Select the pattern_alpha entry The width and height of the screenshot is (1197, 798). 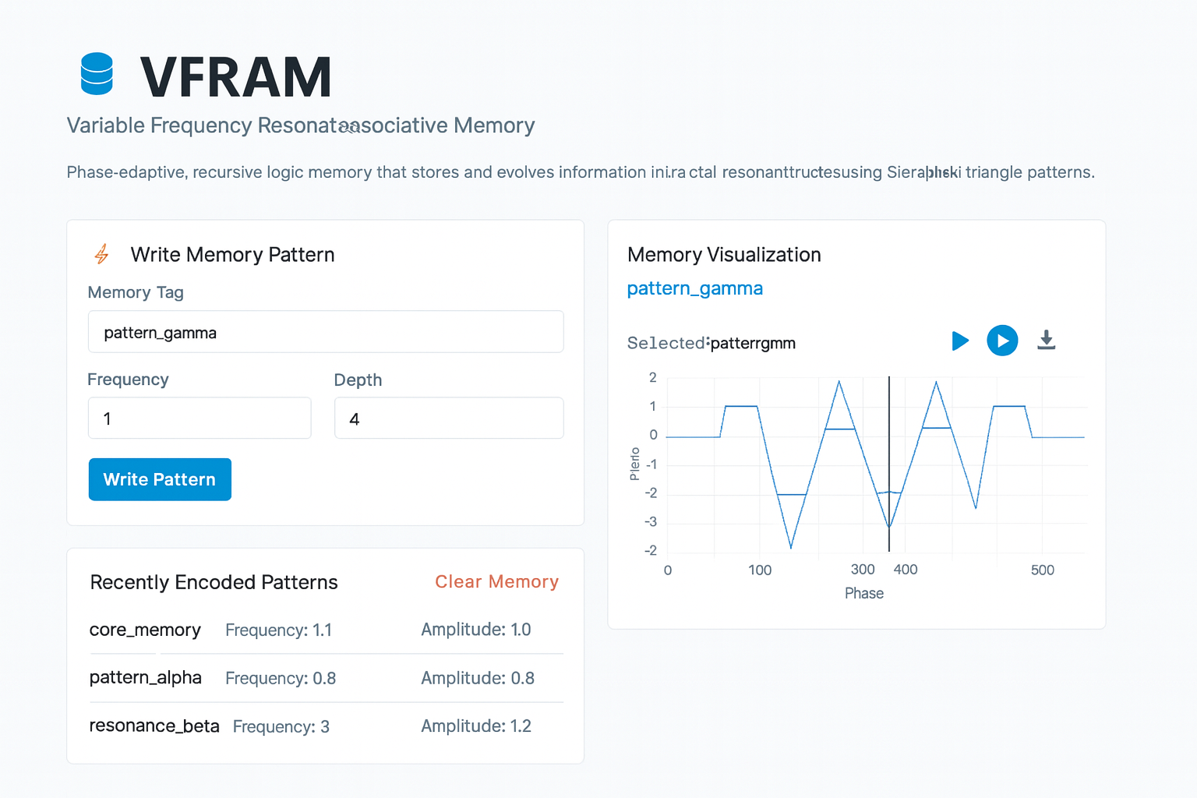145,678
